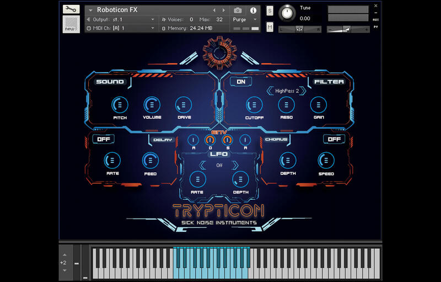Open the Purge dropdown menu

[x=245, y=19]
